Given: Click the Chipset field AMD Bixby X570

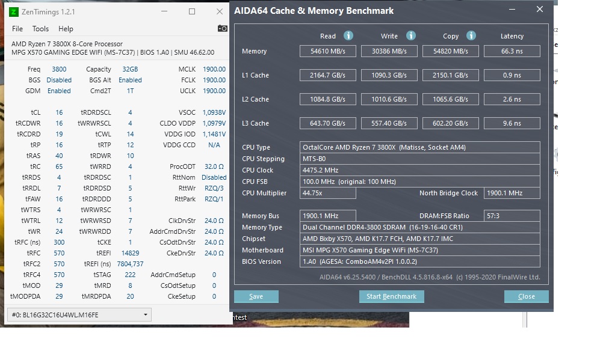Looking at the screenshot, I should click(420, 239).
